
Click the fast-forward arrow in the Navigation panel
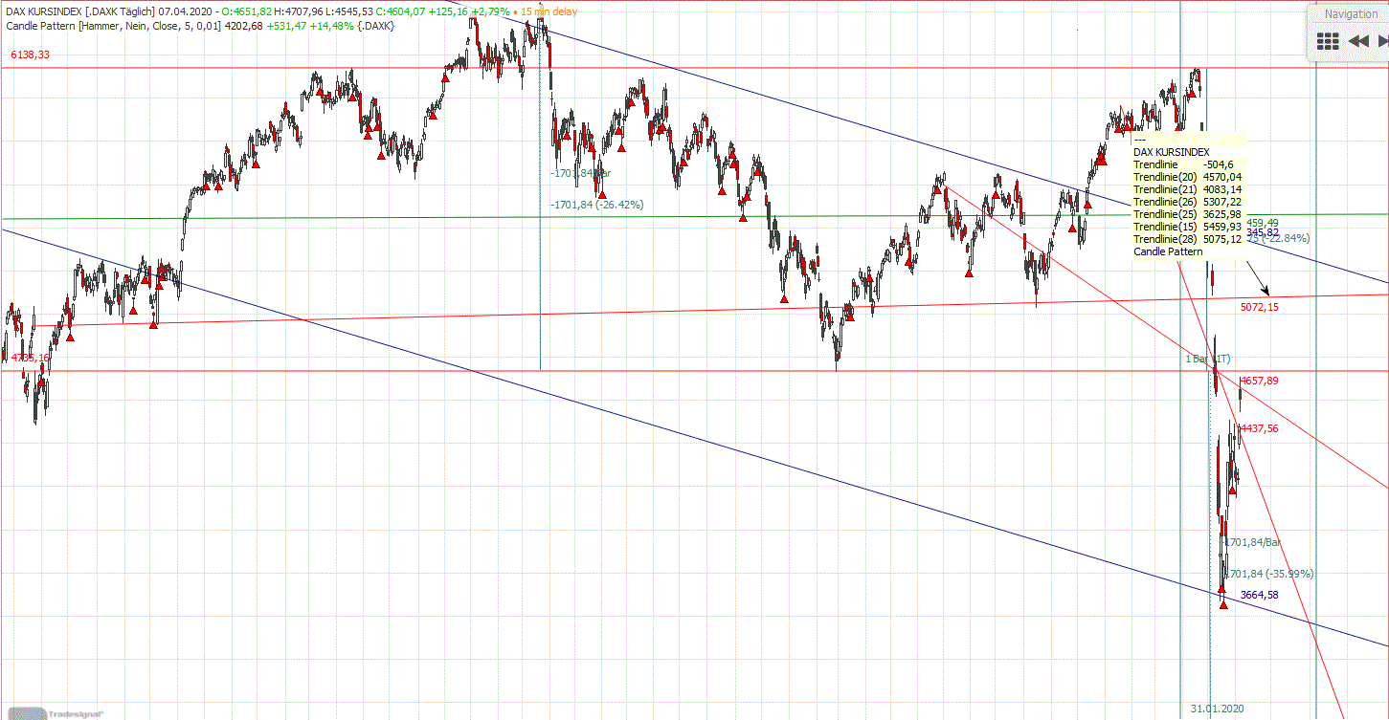1382,40
